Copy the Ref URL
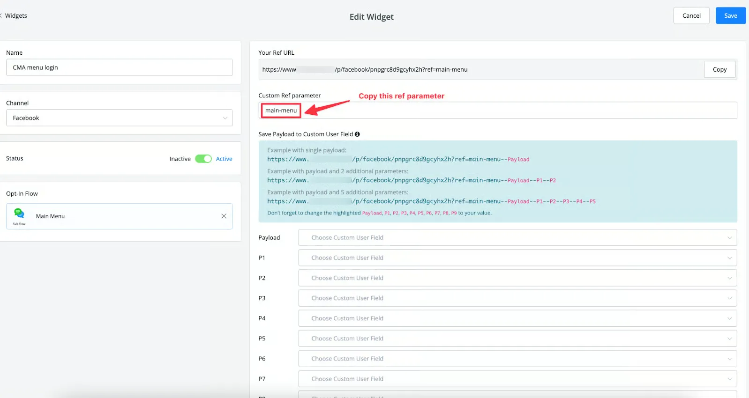This screenshot has width=749, height=398. (719, 69)
